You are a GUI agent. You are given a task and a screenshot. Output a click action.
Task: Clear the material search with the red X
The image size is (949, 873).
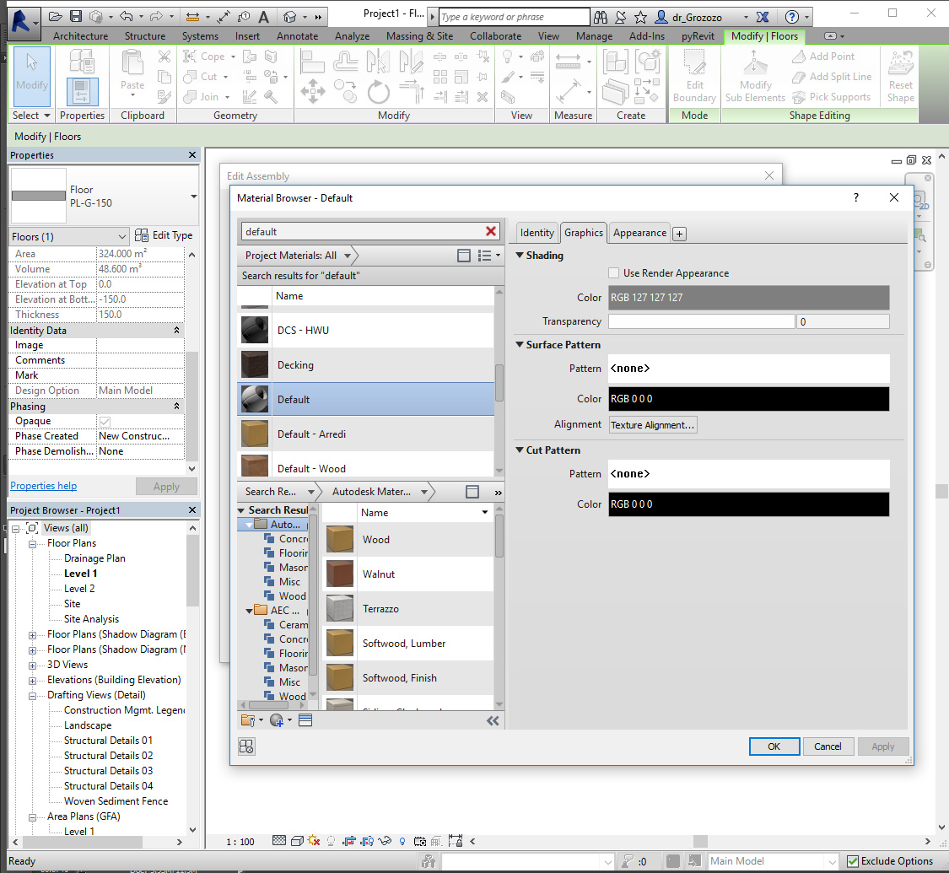(x=491, y=231)
